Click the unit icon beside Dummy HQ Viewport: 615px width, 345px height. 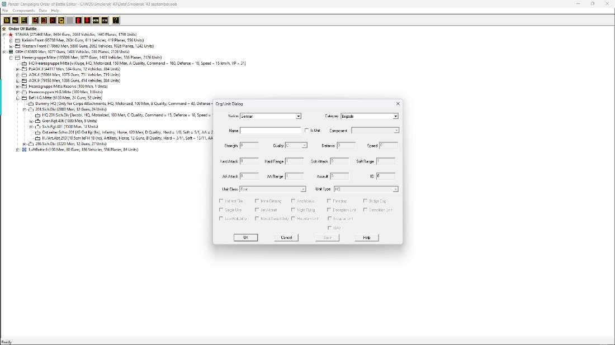click(x=31, y=104)
